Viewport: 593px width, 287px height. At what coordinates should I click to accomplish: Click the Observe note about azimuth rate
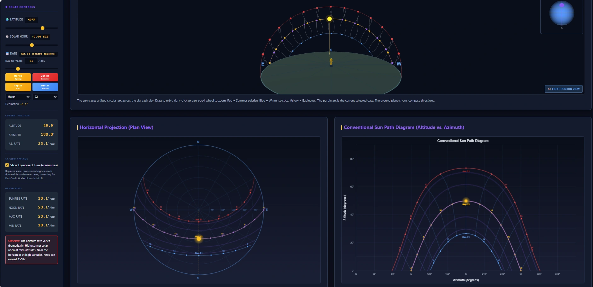tap(32, 250)
